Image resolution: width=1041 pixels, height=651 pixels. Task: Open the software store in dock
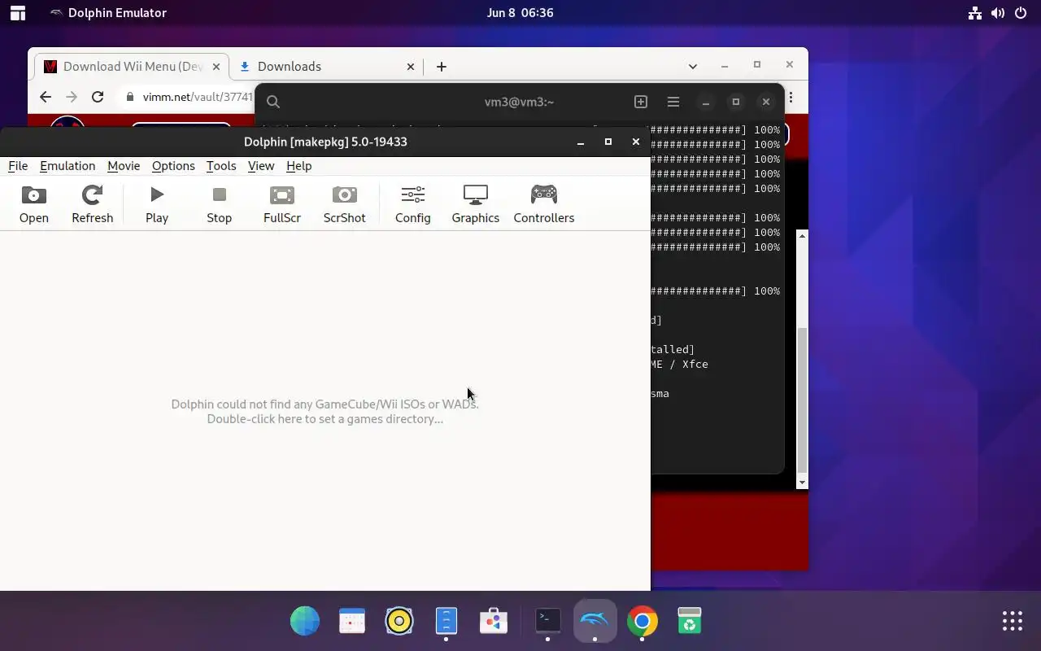[494, 621]
